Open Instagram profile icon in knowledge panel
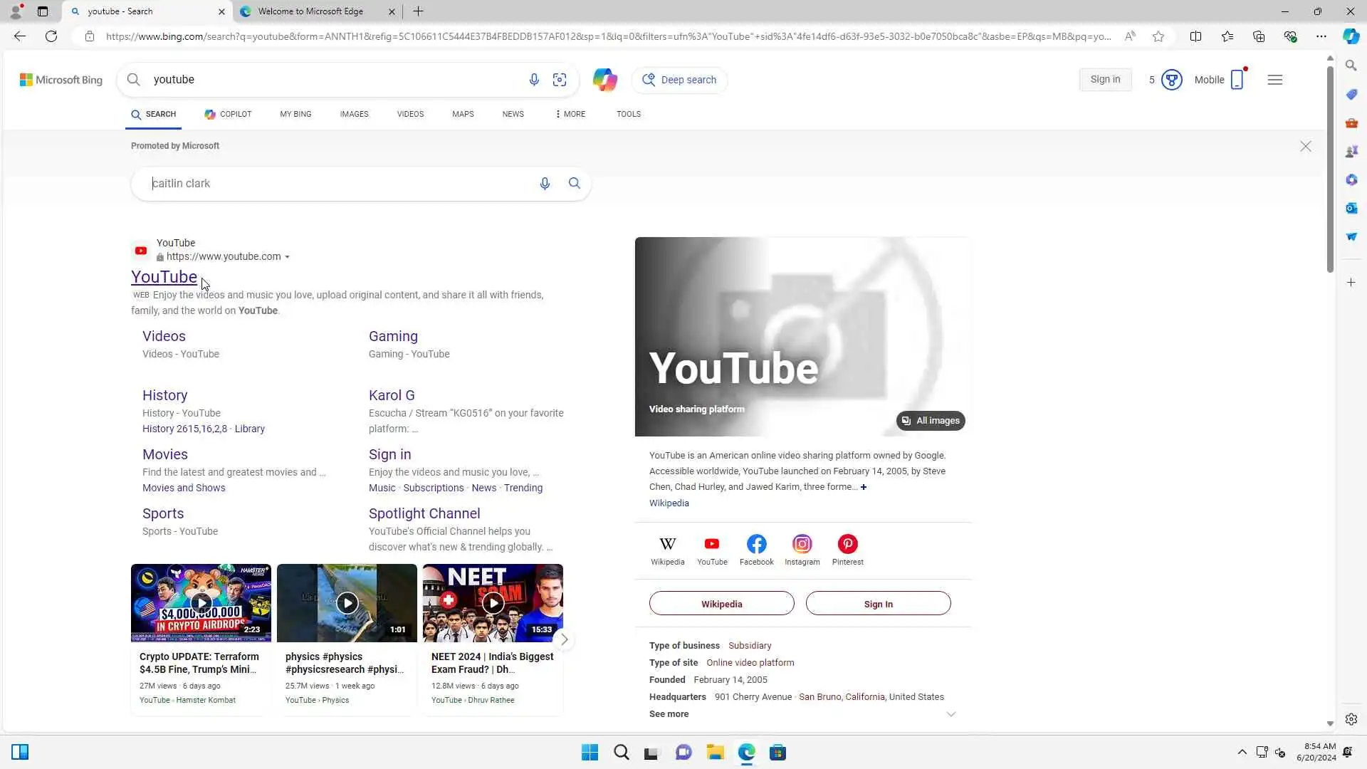 coord(802,545)
